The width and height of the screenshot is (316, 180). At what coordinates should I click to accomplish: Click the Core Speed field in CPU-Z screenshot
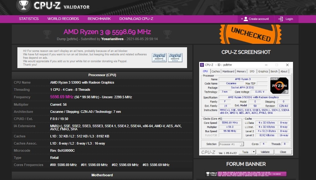230,123
